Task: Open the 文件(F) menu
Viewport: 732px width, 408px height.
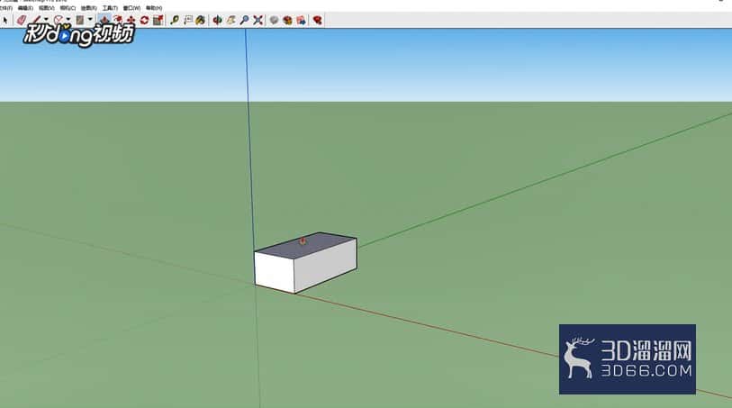Action: coord(6,8)
